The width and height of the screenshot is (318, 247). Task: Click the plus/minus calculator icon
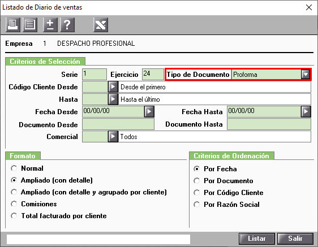click(50, 25)
